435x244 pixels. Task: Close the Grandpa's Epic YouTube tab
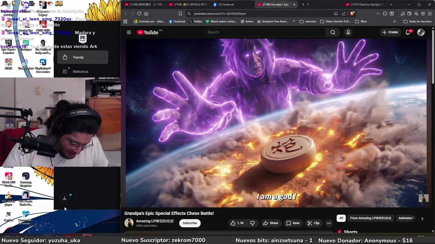coord(294,4)
